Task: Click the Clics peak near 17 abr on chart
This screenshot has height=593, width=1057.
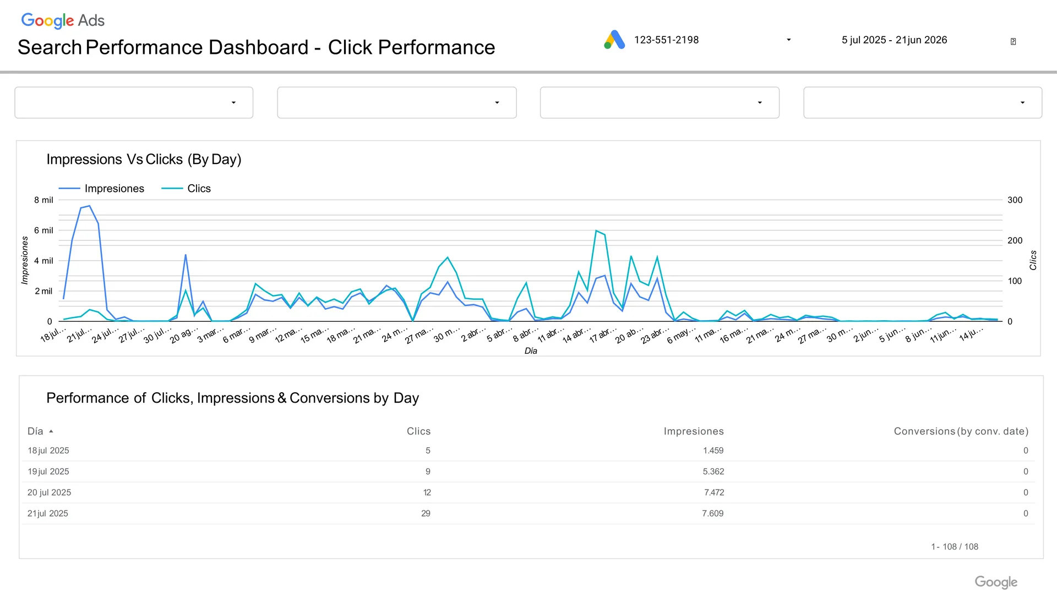Action: click(x=596, y=230)
